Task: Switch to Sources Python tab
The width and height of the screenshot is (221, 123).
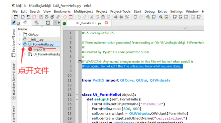Action: pos(25,22)
